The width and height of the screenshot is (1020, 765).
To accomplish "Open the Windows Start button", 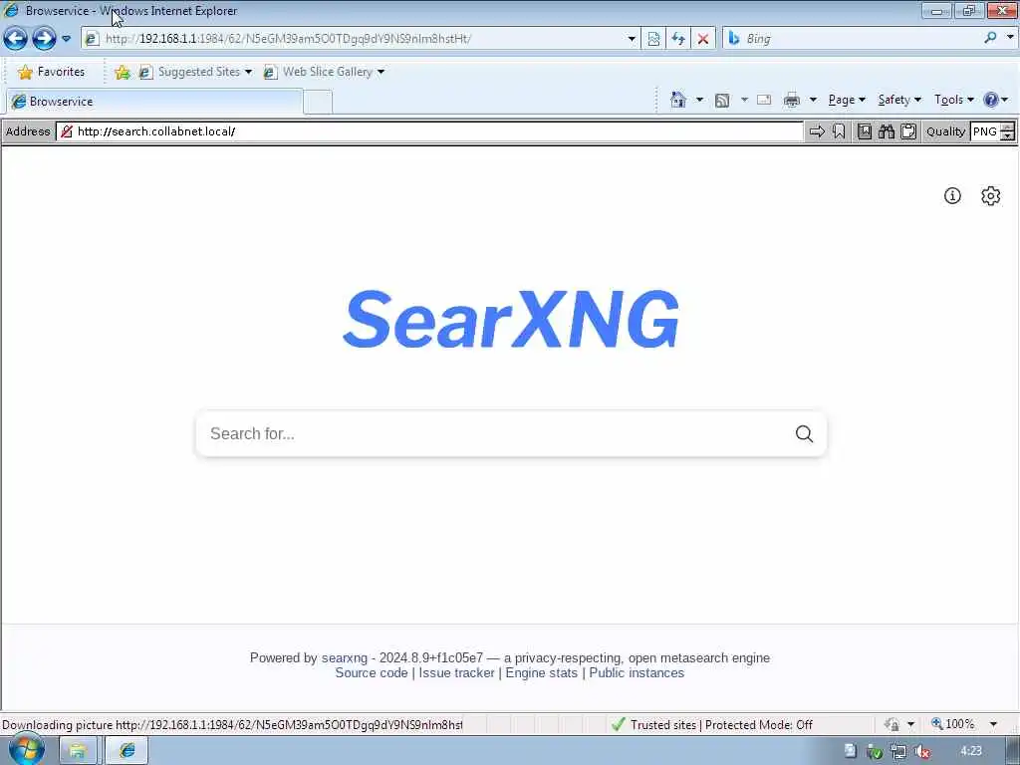I will tap(26, 749).
